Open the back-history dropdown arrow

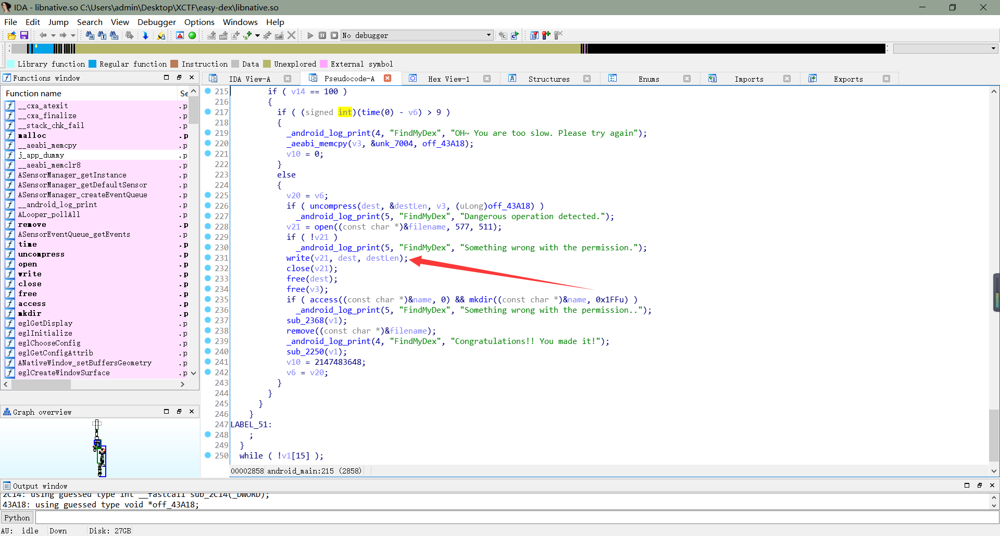(x=53, y=35)
